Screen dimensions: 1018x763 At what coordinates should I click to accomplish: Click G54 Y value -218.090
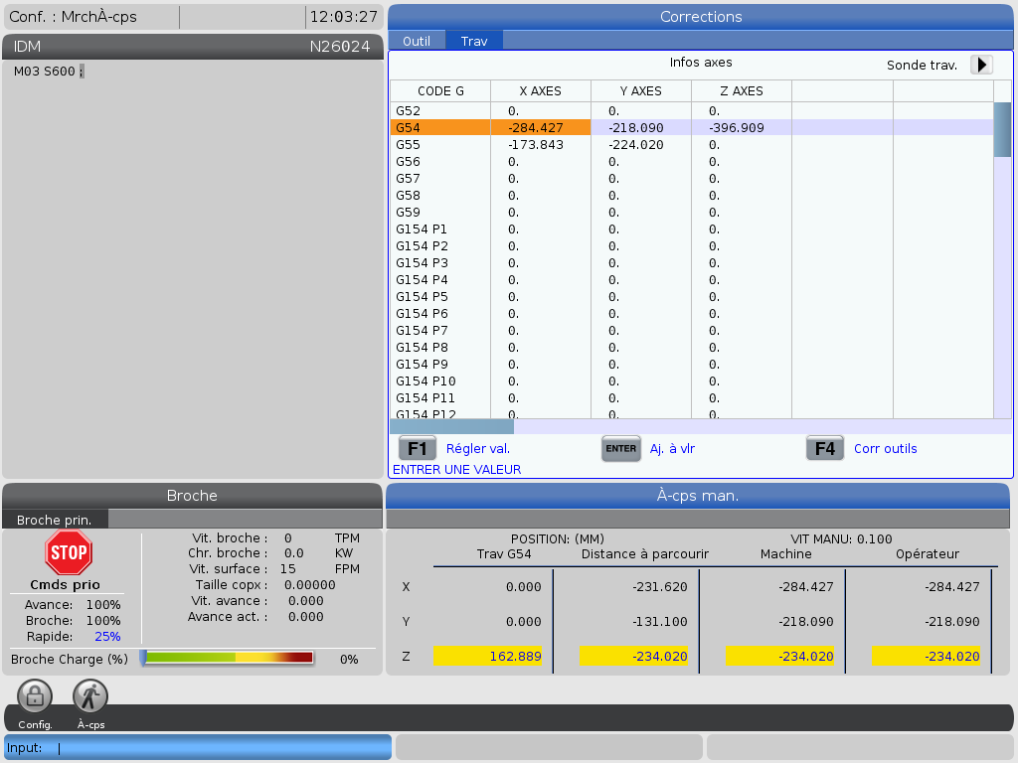click(635, 128)
